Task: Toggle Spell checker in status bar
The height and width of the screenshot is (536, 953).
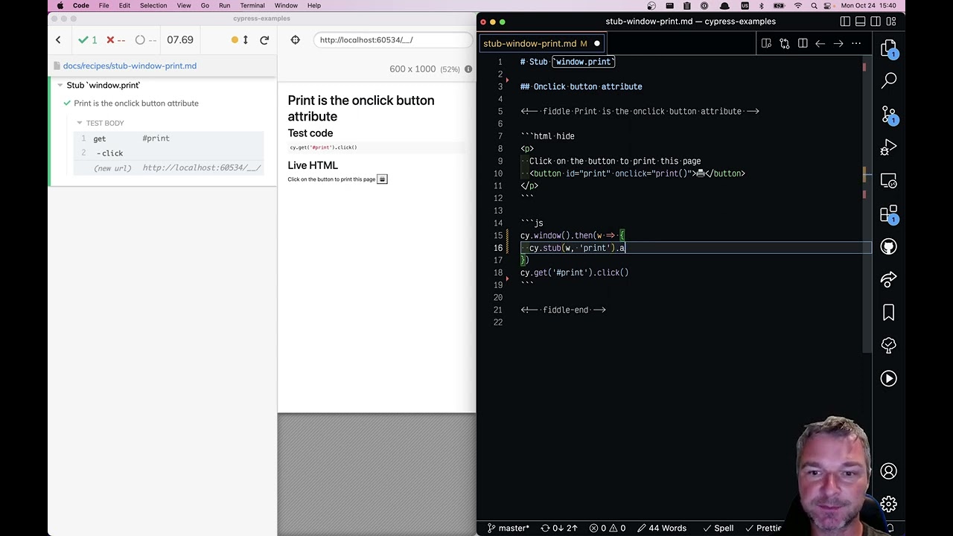Action: pyautogui.click(x=718, y=528)
